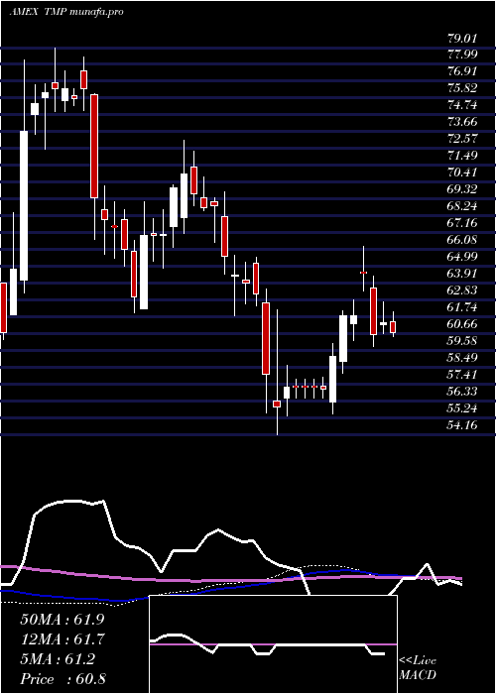496x694 pixels.
Task: Click the '<<Live MACD' label
Action: (418, 668)
